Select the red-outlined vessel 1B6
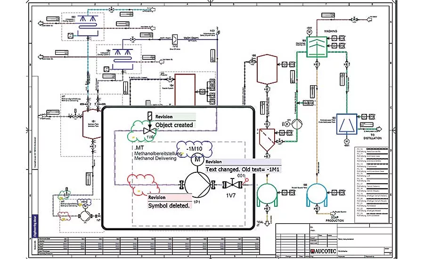 click(267, 69)
